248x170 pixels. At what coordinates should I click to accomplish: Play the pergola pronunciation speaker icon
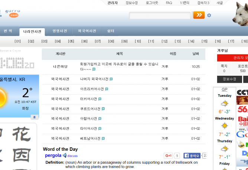pos(65,155)
